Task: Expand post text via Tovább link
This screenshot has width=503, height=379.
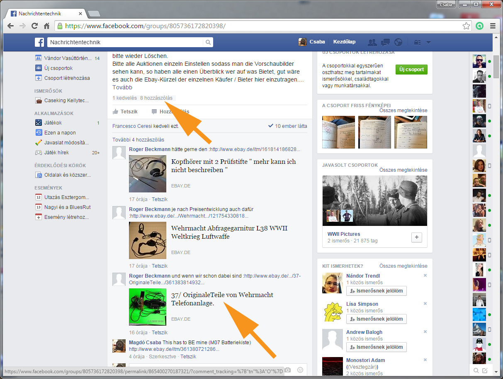Action: 122,87
